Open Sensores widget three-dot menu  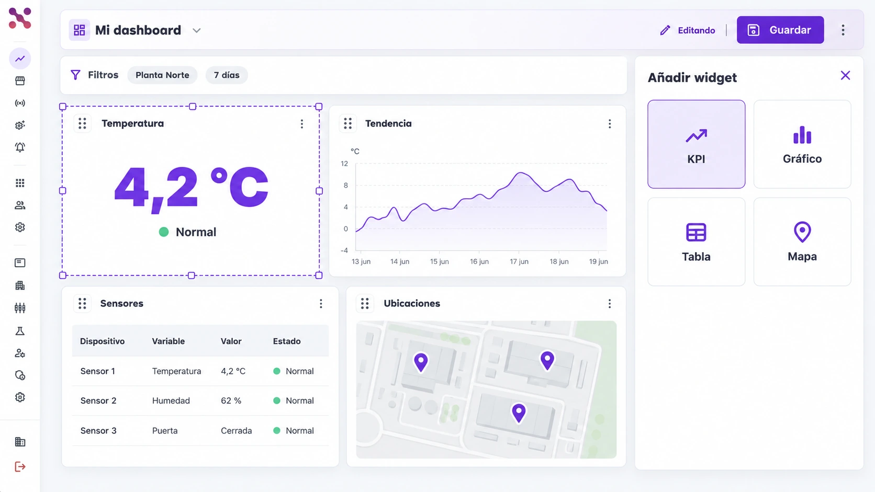[321, 304]
